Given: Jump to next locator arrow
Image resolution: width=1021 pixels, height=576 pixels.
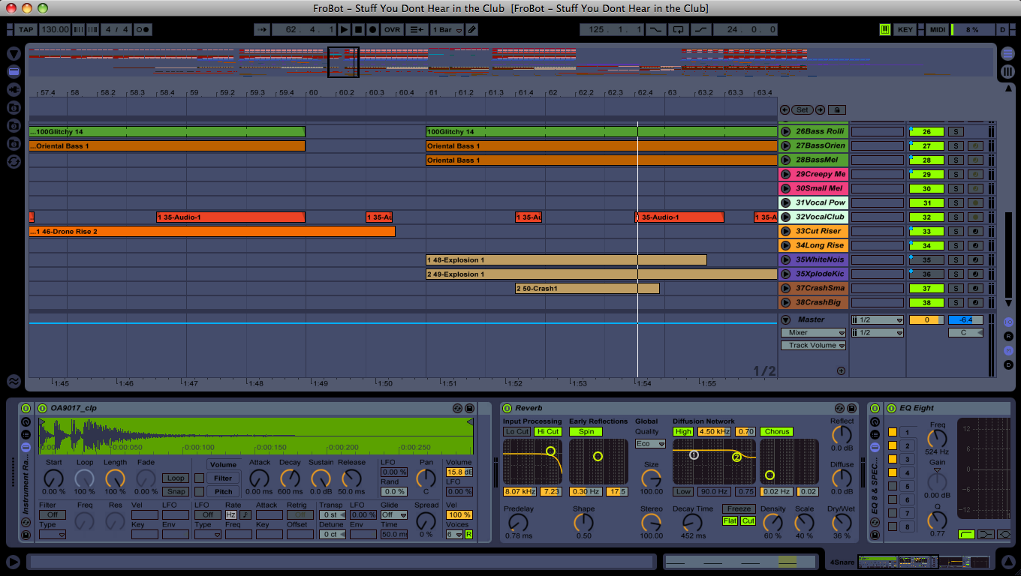Looking at the screenshot, I should [820, 109].
